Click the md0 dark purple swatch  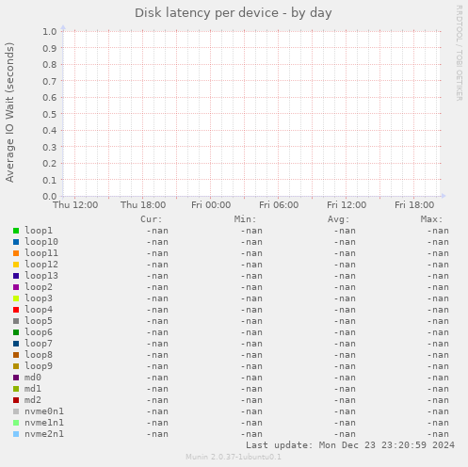(x=16, y=378)
